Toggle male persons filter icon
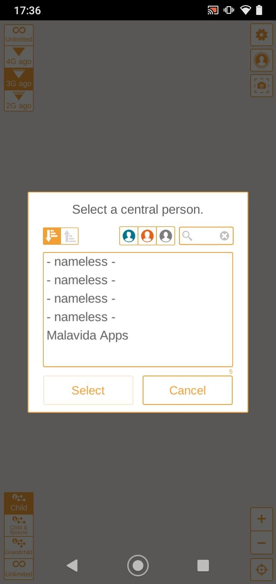The image size is (276, 584). [129, 236]
